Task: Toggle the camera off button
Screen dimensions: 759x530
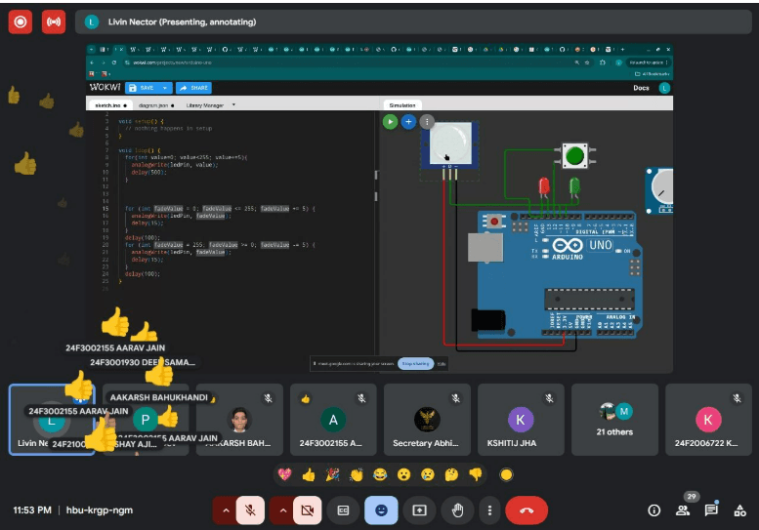Action: pyautogui.click(x=308, y=510)
